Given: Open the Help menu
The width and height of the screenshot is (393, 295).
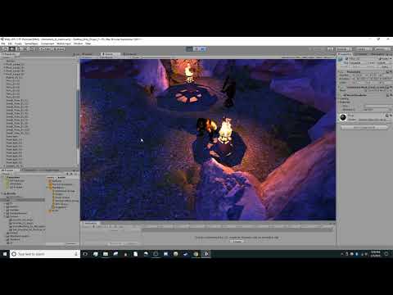Looking at the screenshot, I should tap(88, 43).
